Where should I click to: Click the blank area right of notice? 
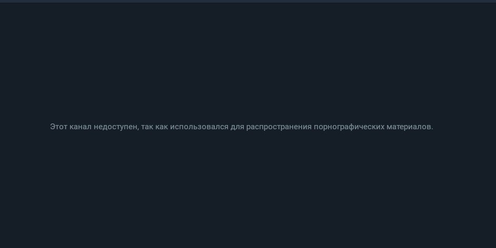click(x=465, y=127)
